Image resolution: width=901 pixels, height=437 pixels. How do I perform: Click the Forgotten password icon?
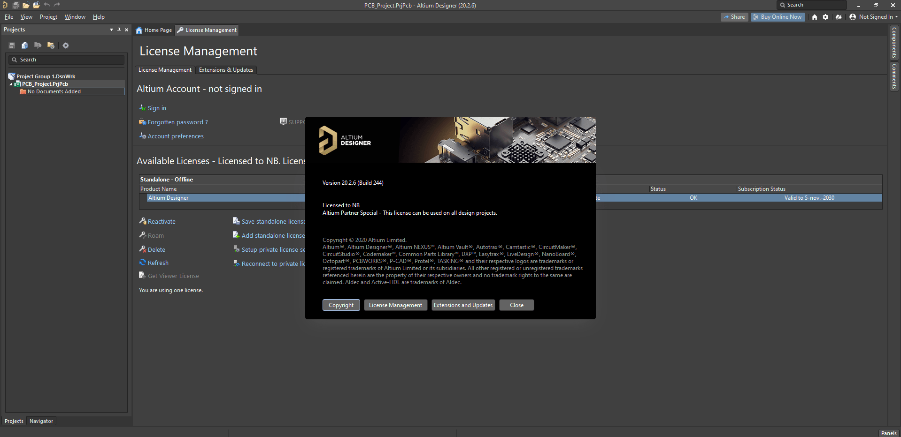pyautogui.click(x=143, y=122)
